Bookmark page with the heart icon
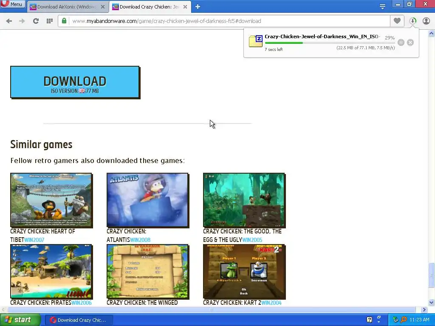This screenshot has height=326, width=435. tap(397, 21)
